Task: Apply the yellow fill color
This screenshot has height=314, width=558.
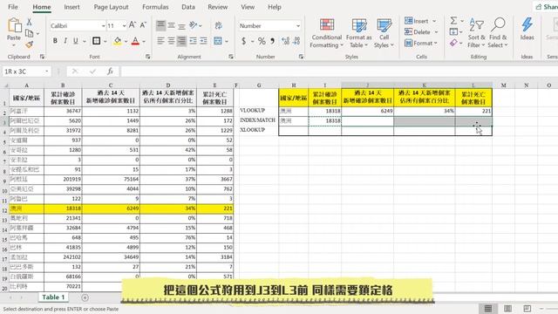Action: (x=118, y=41)
